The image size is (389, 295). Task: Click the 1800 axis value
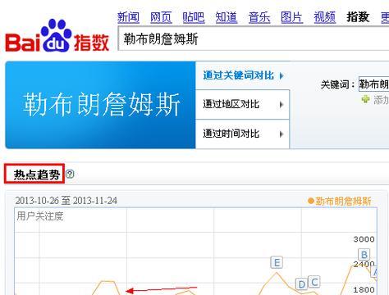[364, 289]
